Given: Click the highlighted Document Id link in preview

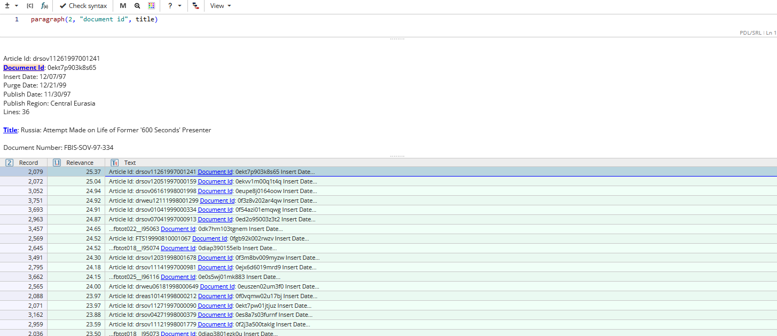Looking at the screenshot, I should pos(23,68).
